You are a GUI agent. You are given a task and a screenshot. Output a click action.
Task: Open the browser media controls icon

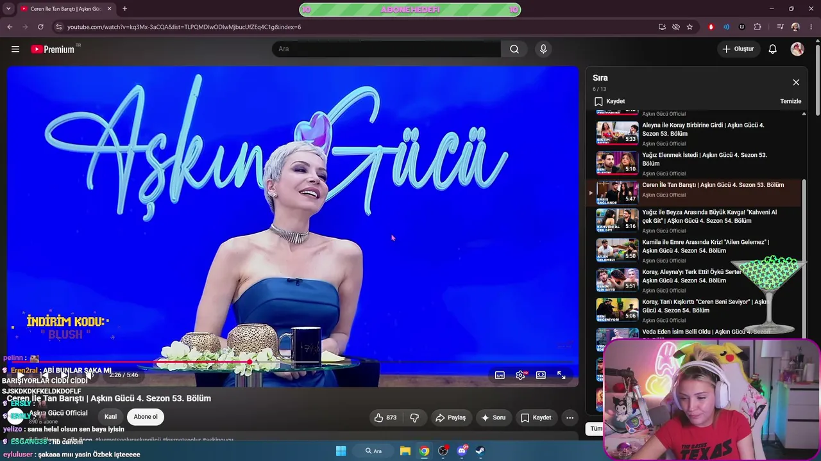coord(780,27)
